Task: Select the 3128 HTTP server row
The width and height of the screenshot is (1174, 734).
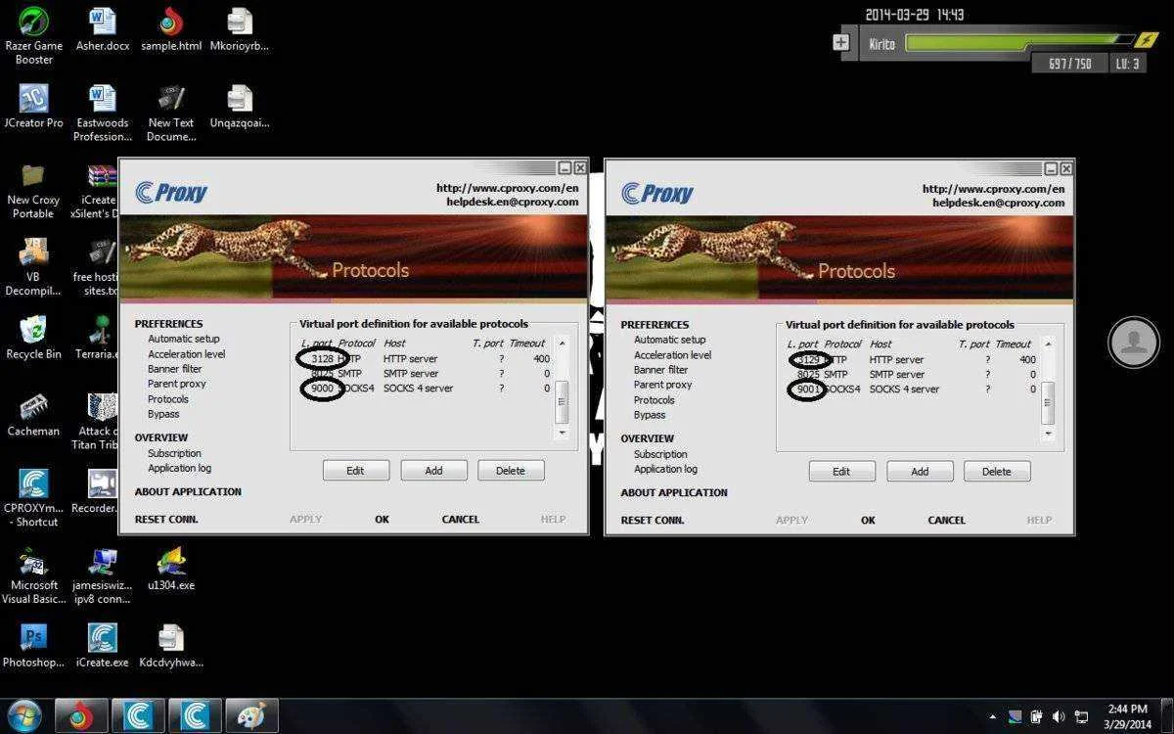Action: 425,359
